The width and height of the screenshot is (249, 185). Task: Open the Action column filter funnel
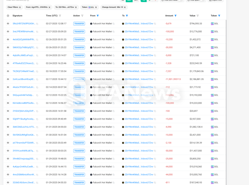82,16
